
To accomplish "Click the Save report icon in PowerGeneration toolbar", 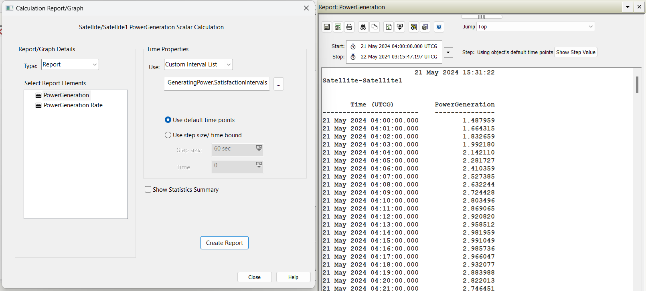I will [x=327, y=27].
